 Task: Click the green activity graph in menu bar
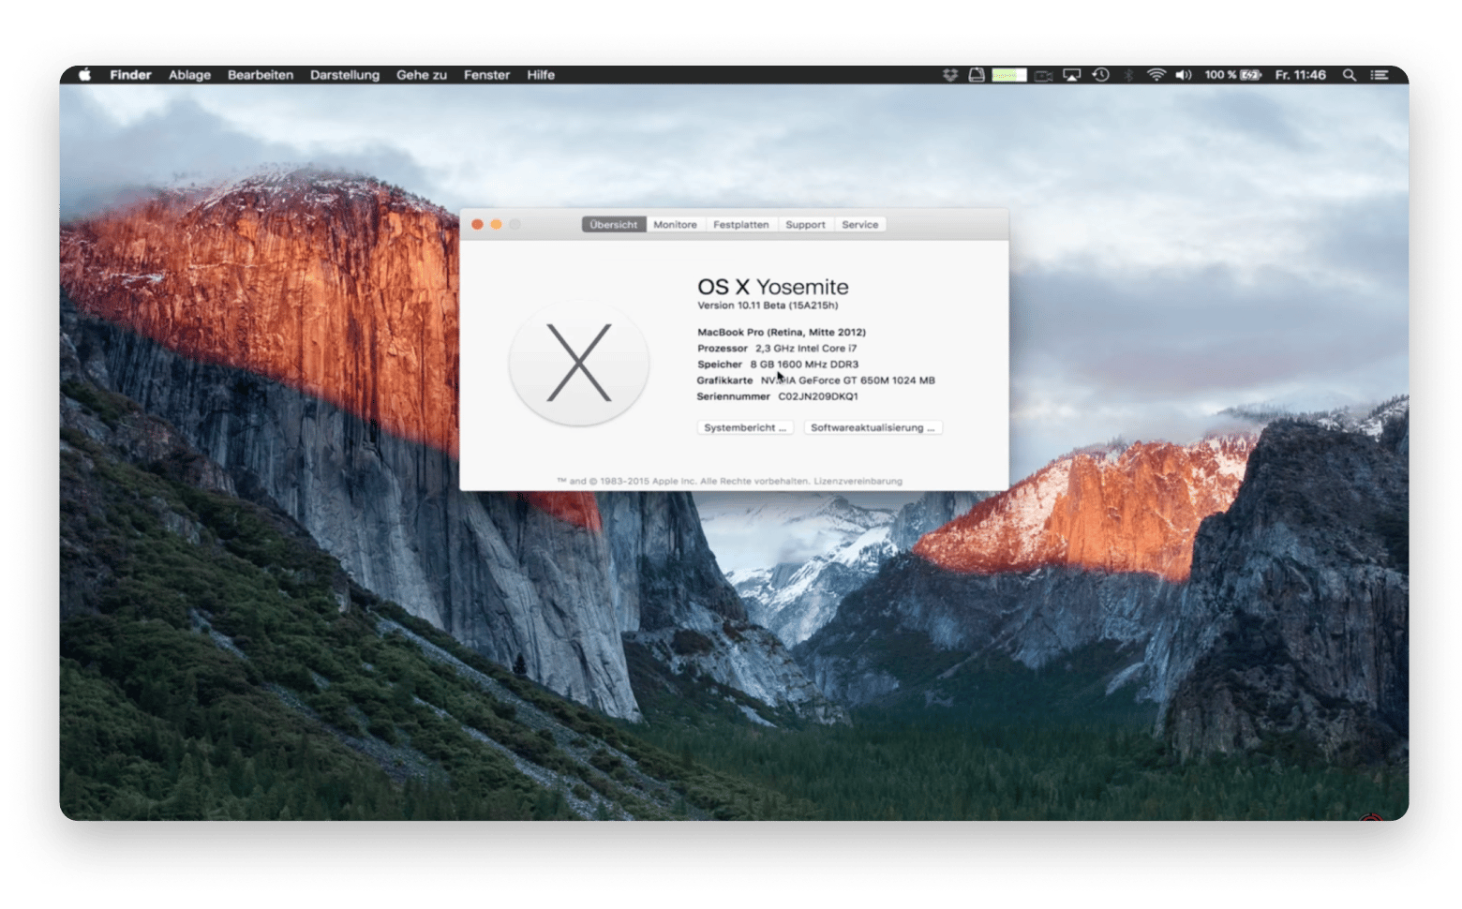(1009, 75)
